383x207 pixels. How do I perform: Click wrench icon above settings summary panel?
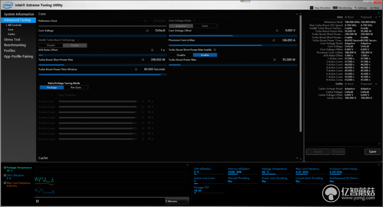[379, 13]
